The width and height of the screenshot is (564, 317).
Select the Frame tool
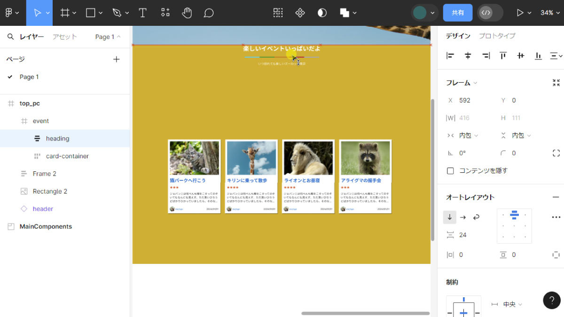(65, 13)
